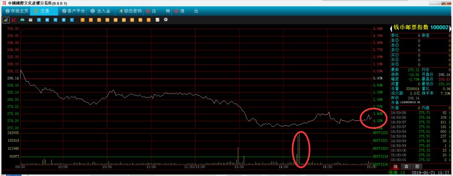Click the 286.14 reference price axis label
This screenshot has height=176, width=453.
[13, 78]
